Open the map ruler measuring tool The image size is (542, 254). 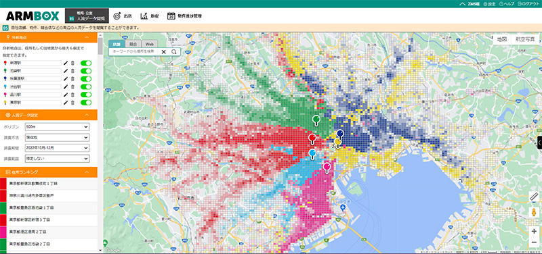[x=534, y=197]
